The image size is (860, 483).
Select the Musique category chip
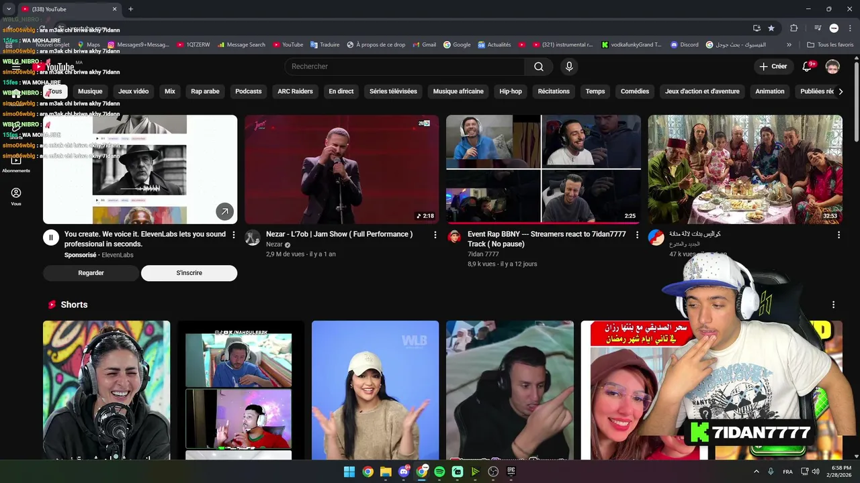[90, 91]
